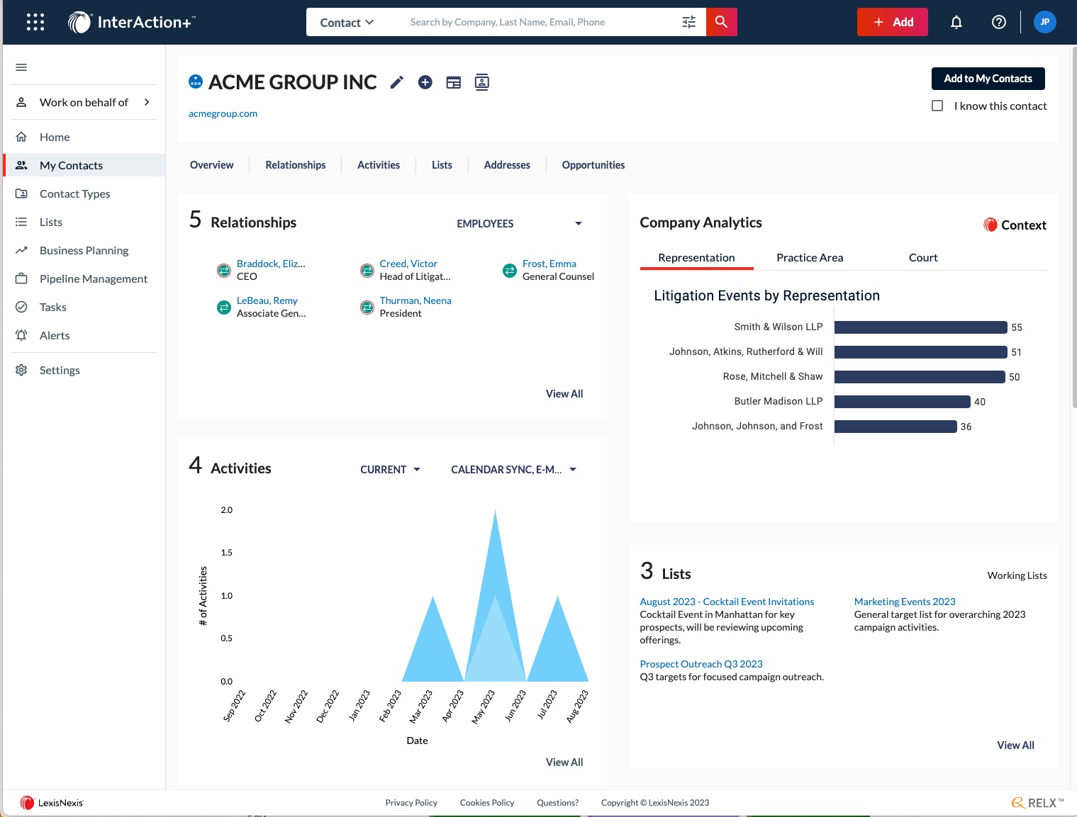The image size is (1077, 817).
Task: Click the Business Planning trend icon
Action: tap(21, 250)
